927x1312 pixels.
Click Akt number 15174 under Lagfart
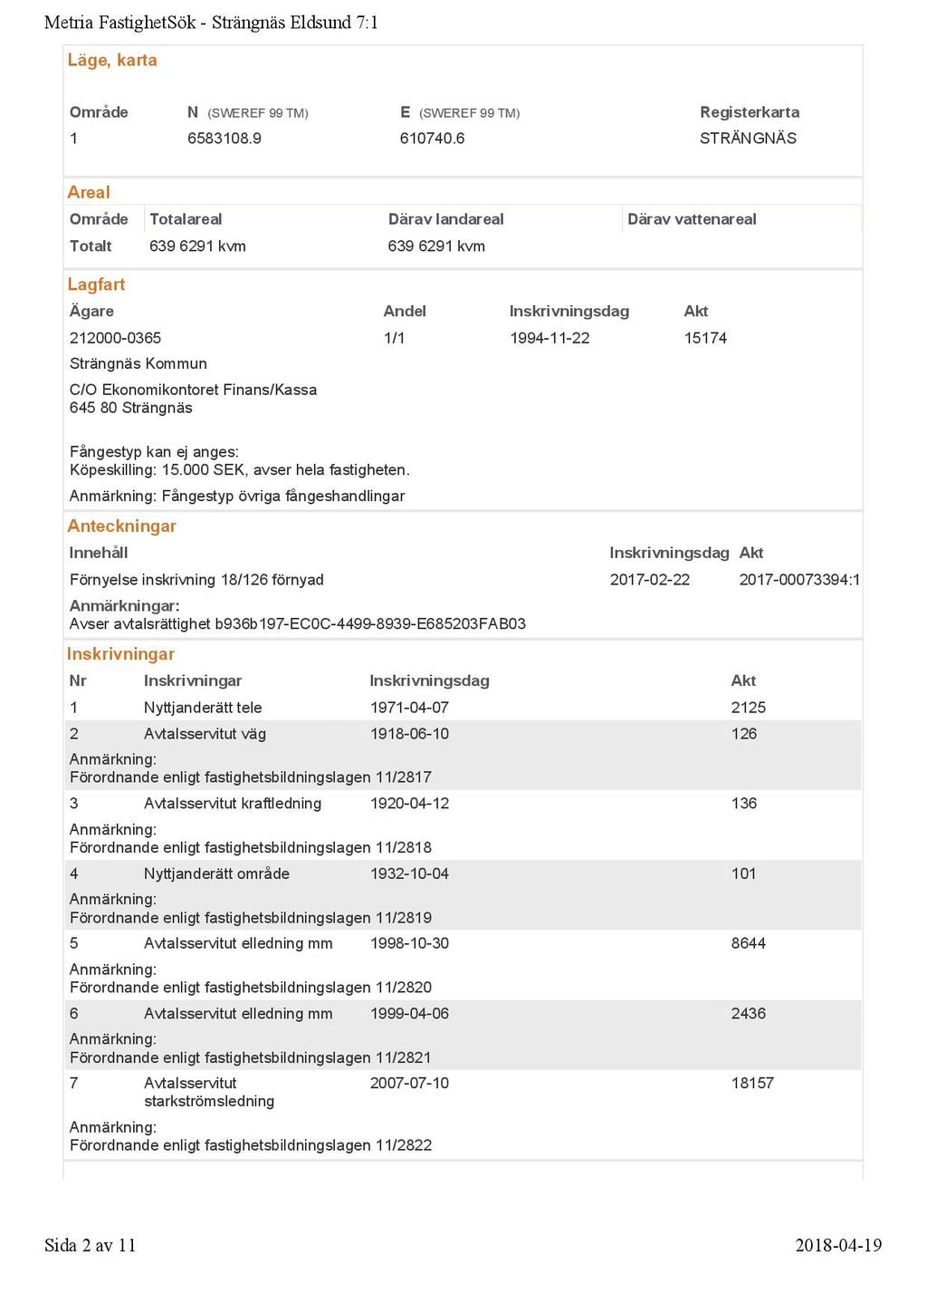pos(705,338)
